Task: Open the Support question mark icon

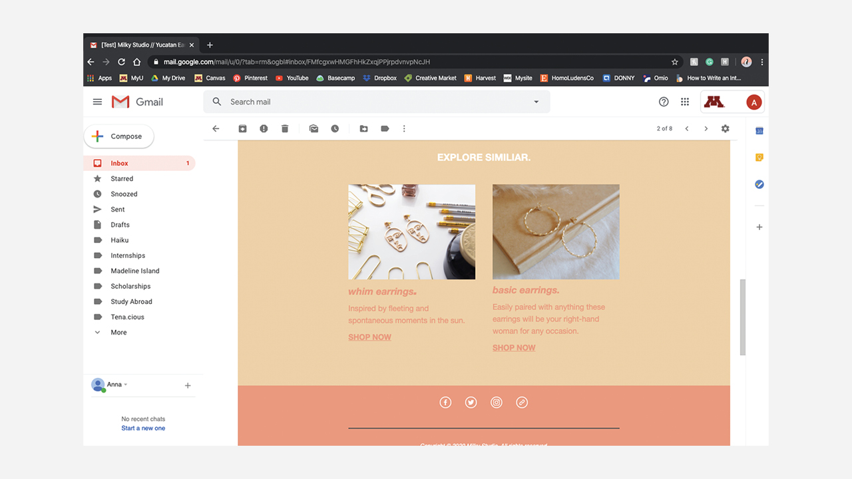Action: tap(664, 102)
